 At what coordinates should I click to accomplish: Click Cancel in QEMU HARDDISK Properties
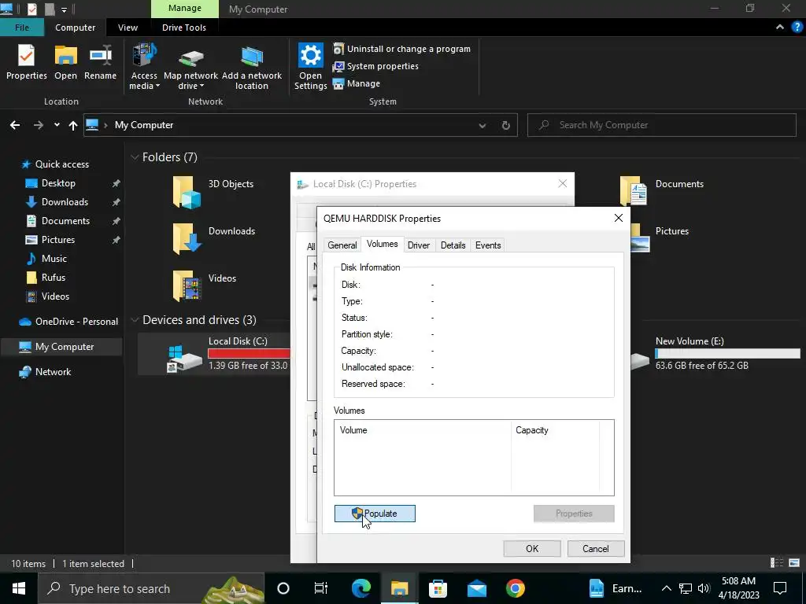[596, 548]
